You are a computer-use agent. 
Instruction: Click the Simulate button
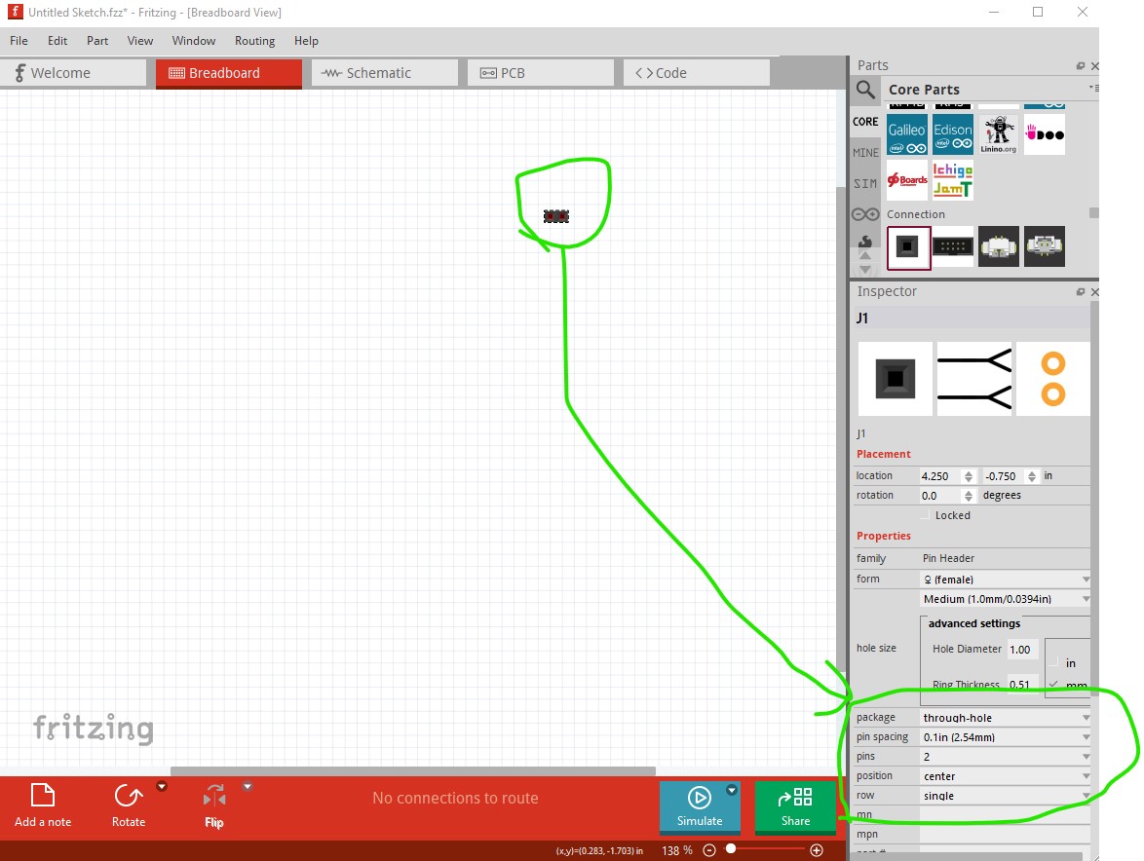[x=700, y=806]
